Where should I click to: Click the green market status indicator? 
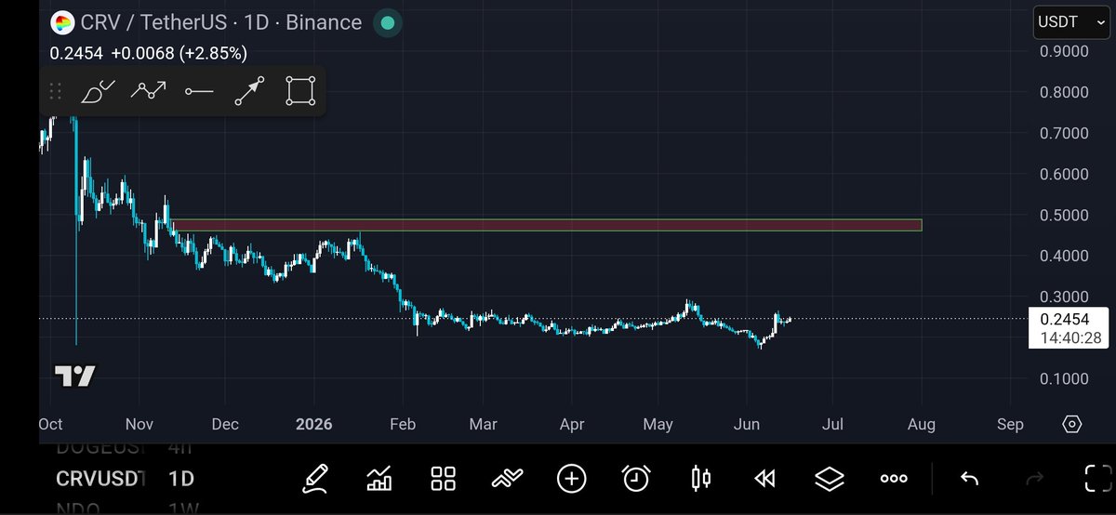tap(388, 22)
